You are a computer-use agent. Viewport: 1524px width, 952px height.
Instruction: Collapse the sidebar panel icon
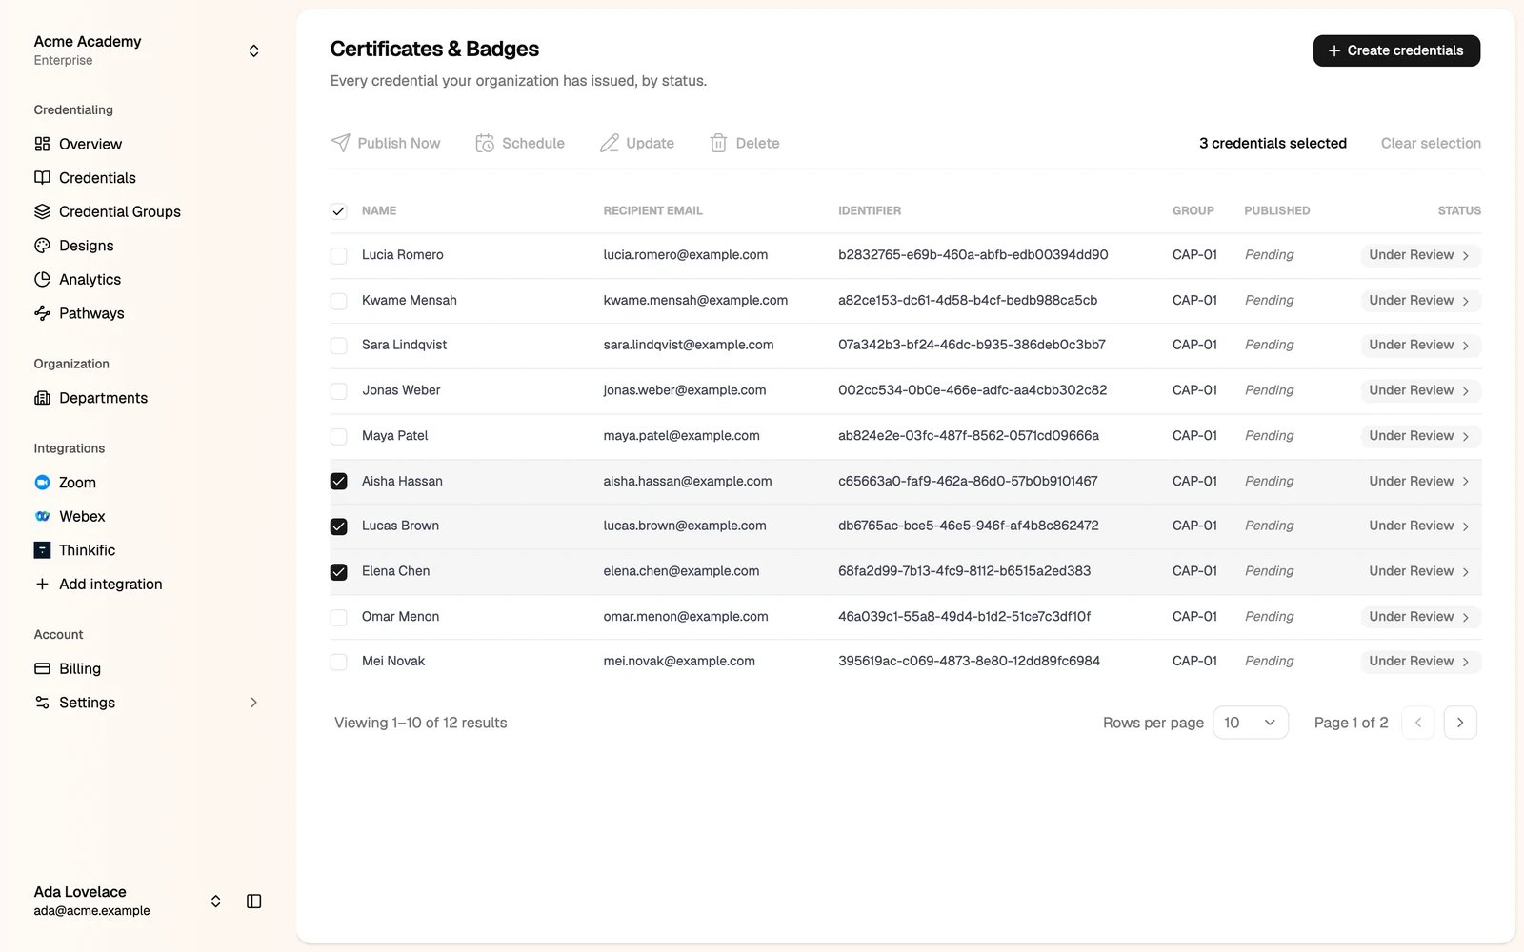[254, 902]
